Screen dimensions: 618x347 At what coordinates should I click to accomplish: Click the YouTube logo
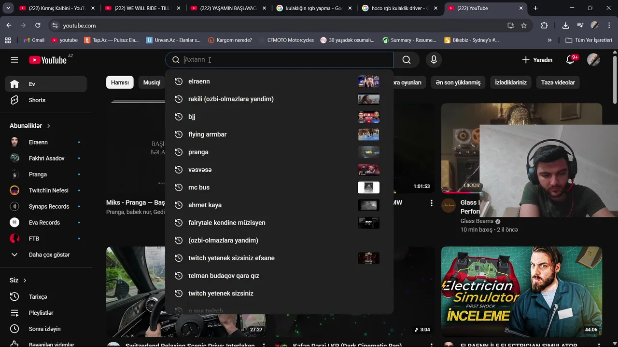pyautogui.click(x=48, y=60)
